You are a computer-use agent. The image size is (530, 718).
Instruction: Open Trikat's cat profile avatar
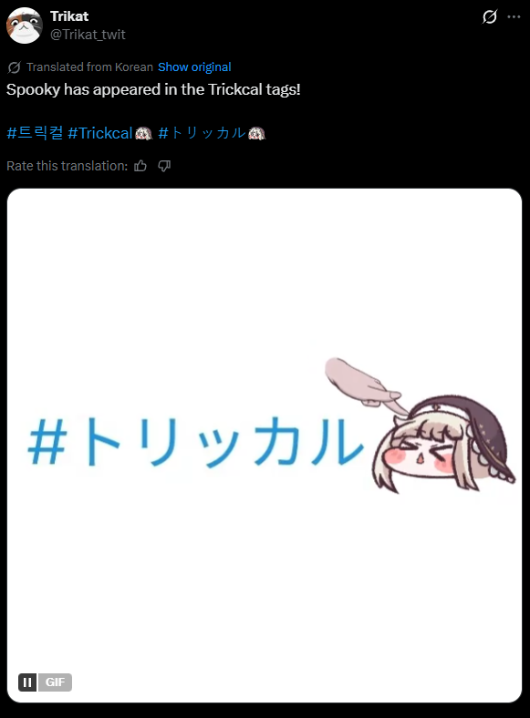[25, 26]
